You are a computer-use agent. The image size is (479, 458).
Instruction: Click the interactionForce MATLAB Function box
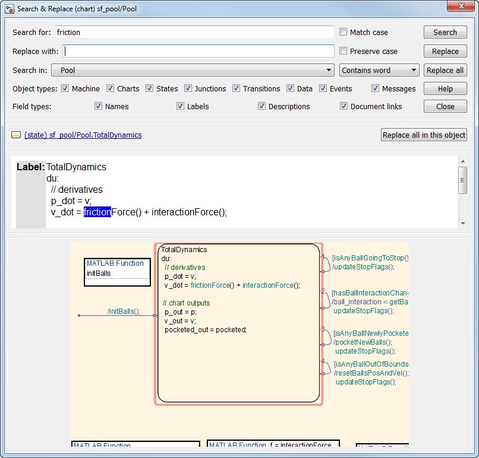point(273,443)
